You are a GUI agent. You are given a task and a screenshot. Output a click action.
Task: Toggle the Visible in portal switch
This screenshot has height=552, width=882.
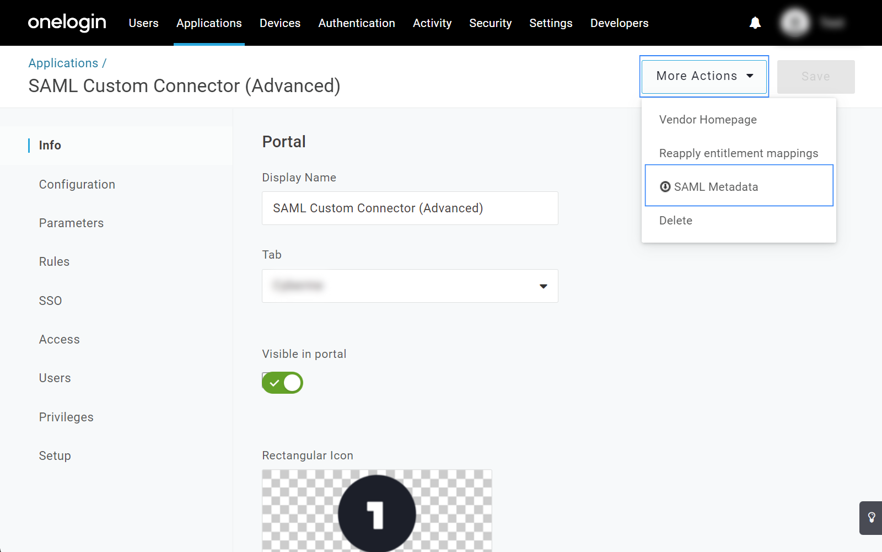[x=282, y=383]
